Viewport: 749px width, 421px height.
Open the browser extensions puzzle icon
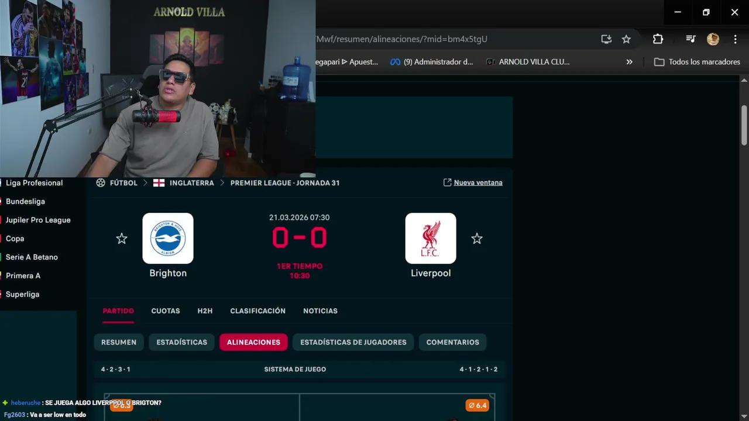(x=658, y=39)
